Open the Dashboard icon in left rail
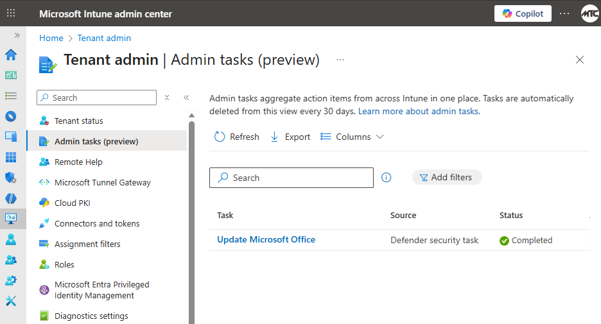This screenshot has height=324, width=601. tap(10, 75)
